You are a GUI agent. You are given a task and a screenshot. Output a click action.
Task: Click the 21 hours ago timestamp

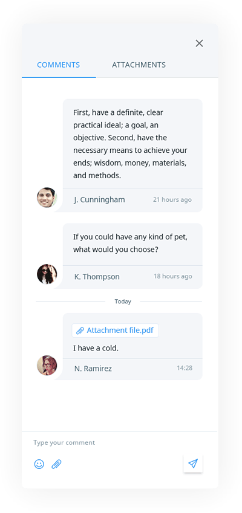point(172,199)
